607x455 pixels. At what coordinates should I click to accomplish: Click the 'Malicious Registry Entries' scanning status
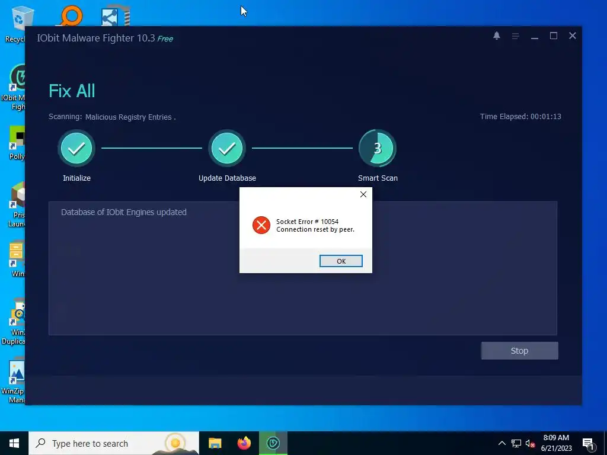coord(129,117)
